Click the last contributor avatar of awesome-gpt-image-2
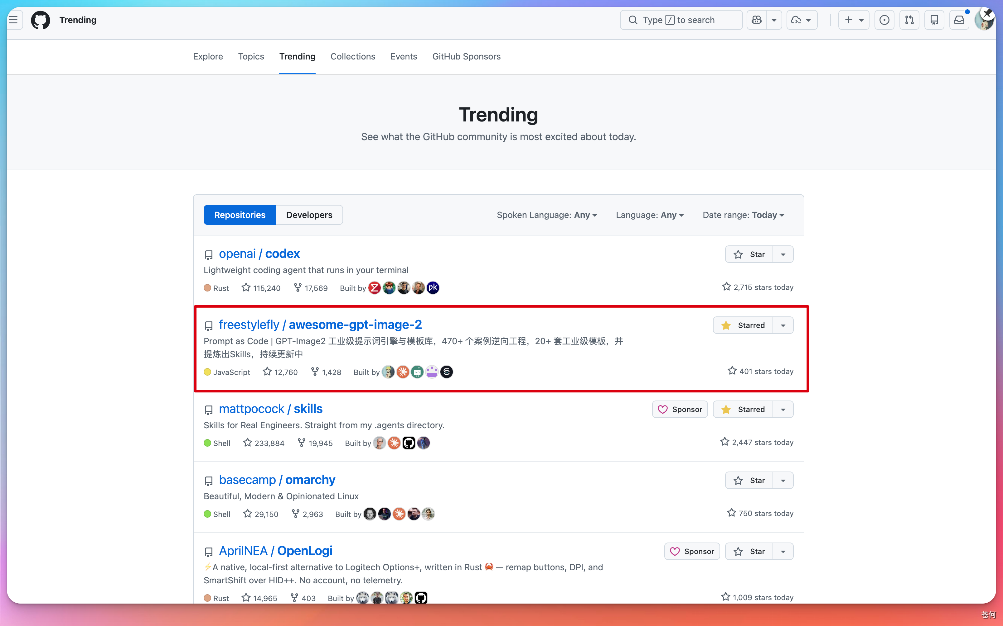This screenshot has width=1003, height=626. 446,372
